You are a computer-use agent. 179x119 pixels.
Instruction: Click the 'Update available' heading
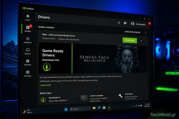point(46,27)
